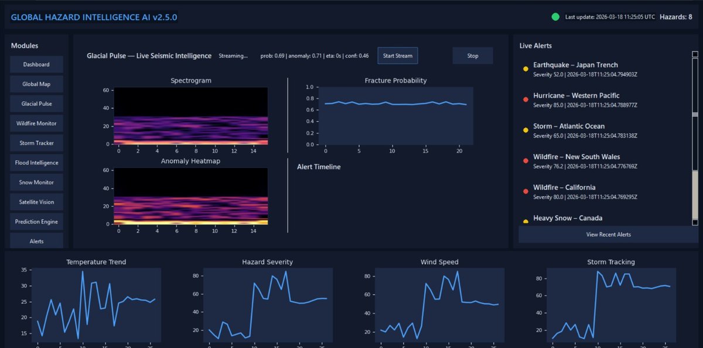703x348 pixels.
Task: Click the red dot beside Wildfire – California
Action: [525, 191]
